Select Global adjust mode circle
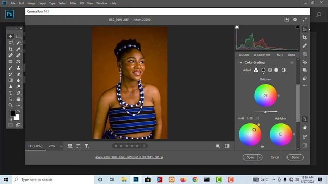Screen dimensions: 328x184 pos(283,70)
